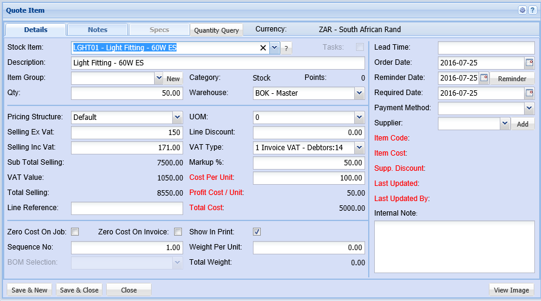
Task: Switch to the Notes tab
Action: (98, 30)
